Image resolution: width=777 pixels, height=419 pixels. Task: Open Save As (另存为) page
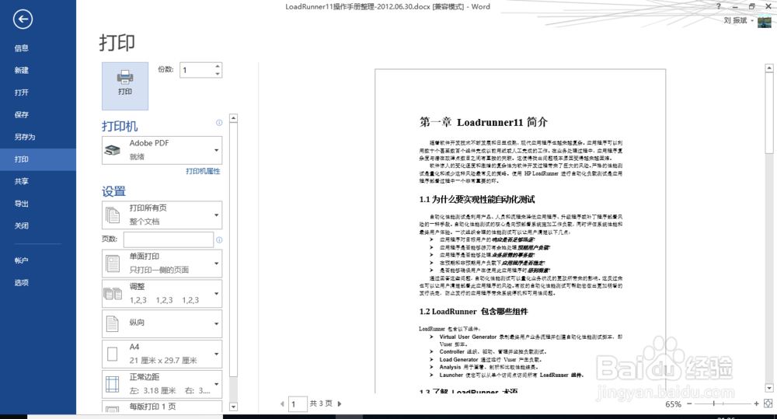tap(24, 137)
